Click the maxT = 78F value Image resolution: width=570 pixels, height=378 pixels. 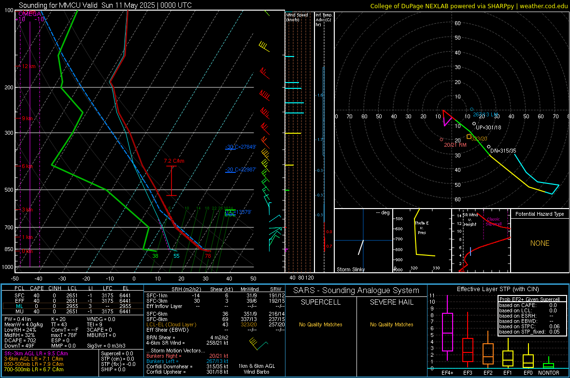point(64,335)
